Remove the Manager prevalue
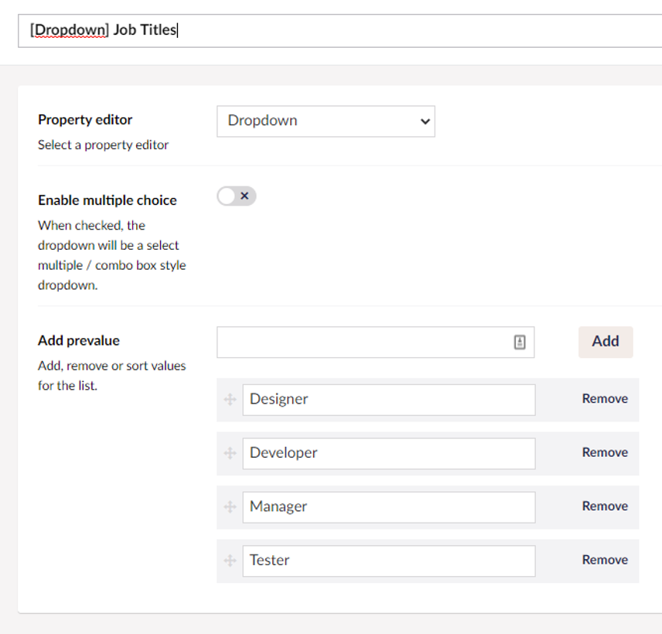The width and height of the screenshot is (662, 634). [x=605, y=506]
